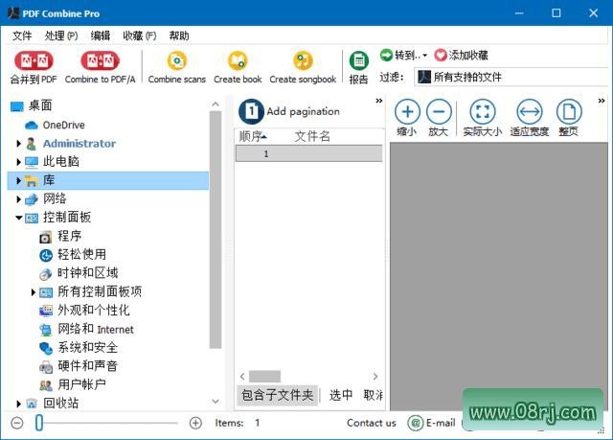
Task: Click the thumbnail size slider handle
Action: tap(39, 423)
